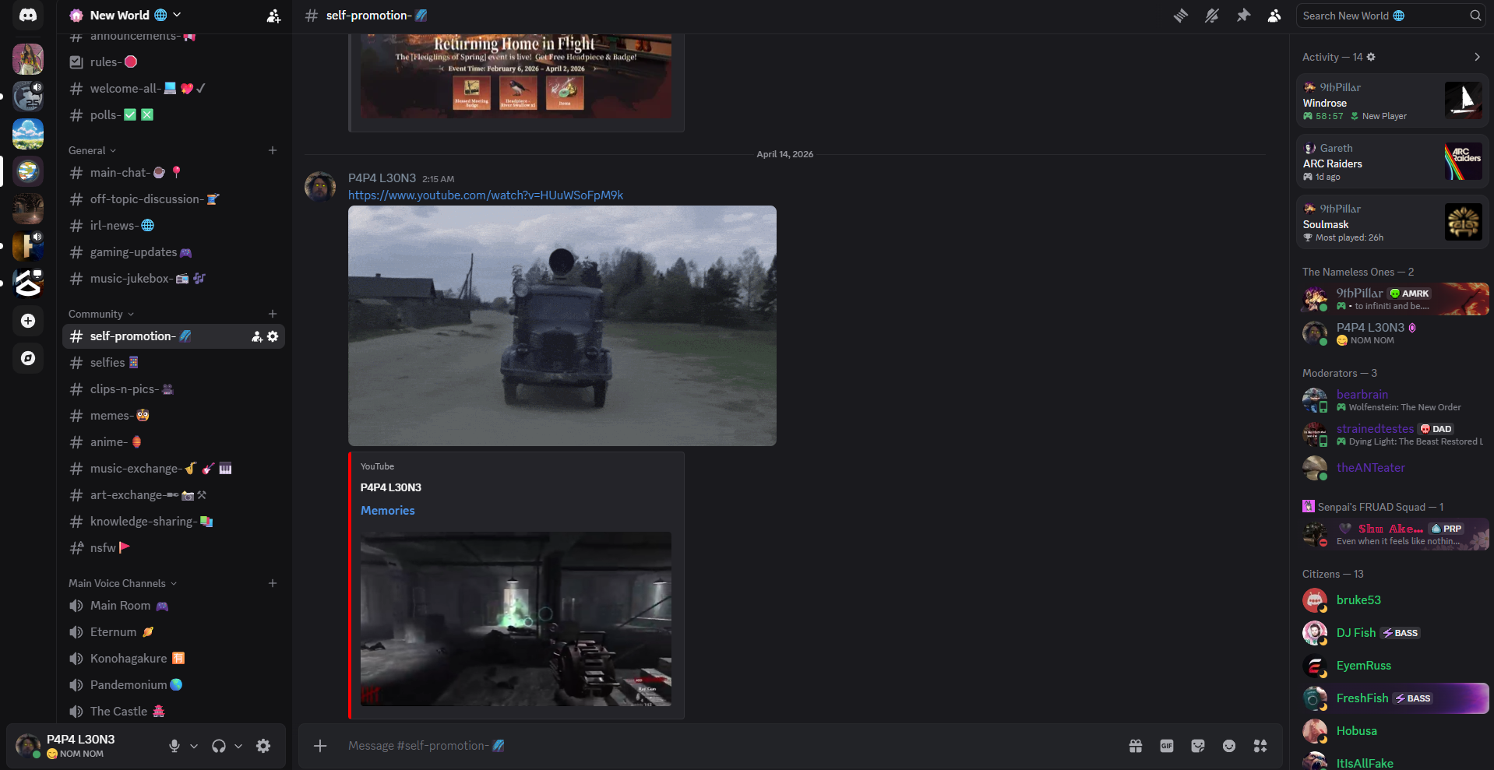1494x770 pixels.
Task: Collapse the Main Voice Channels category
Action: pyautogui.click(x=123, y=583)
